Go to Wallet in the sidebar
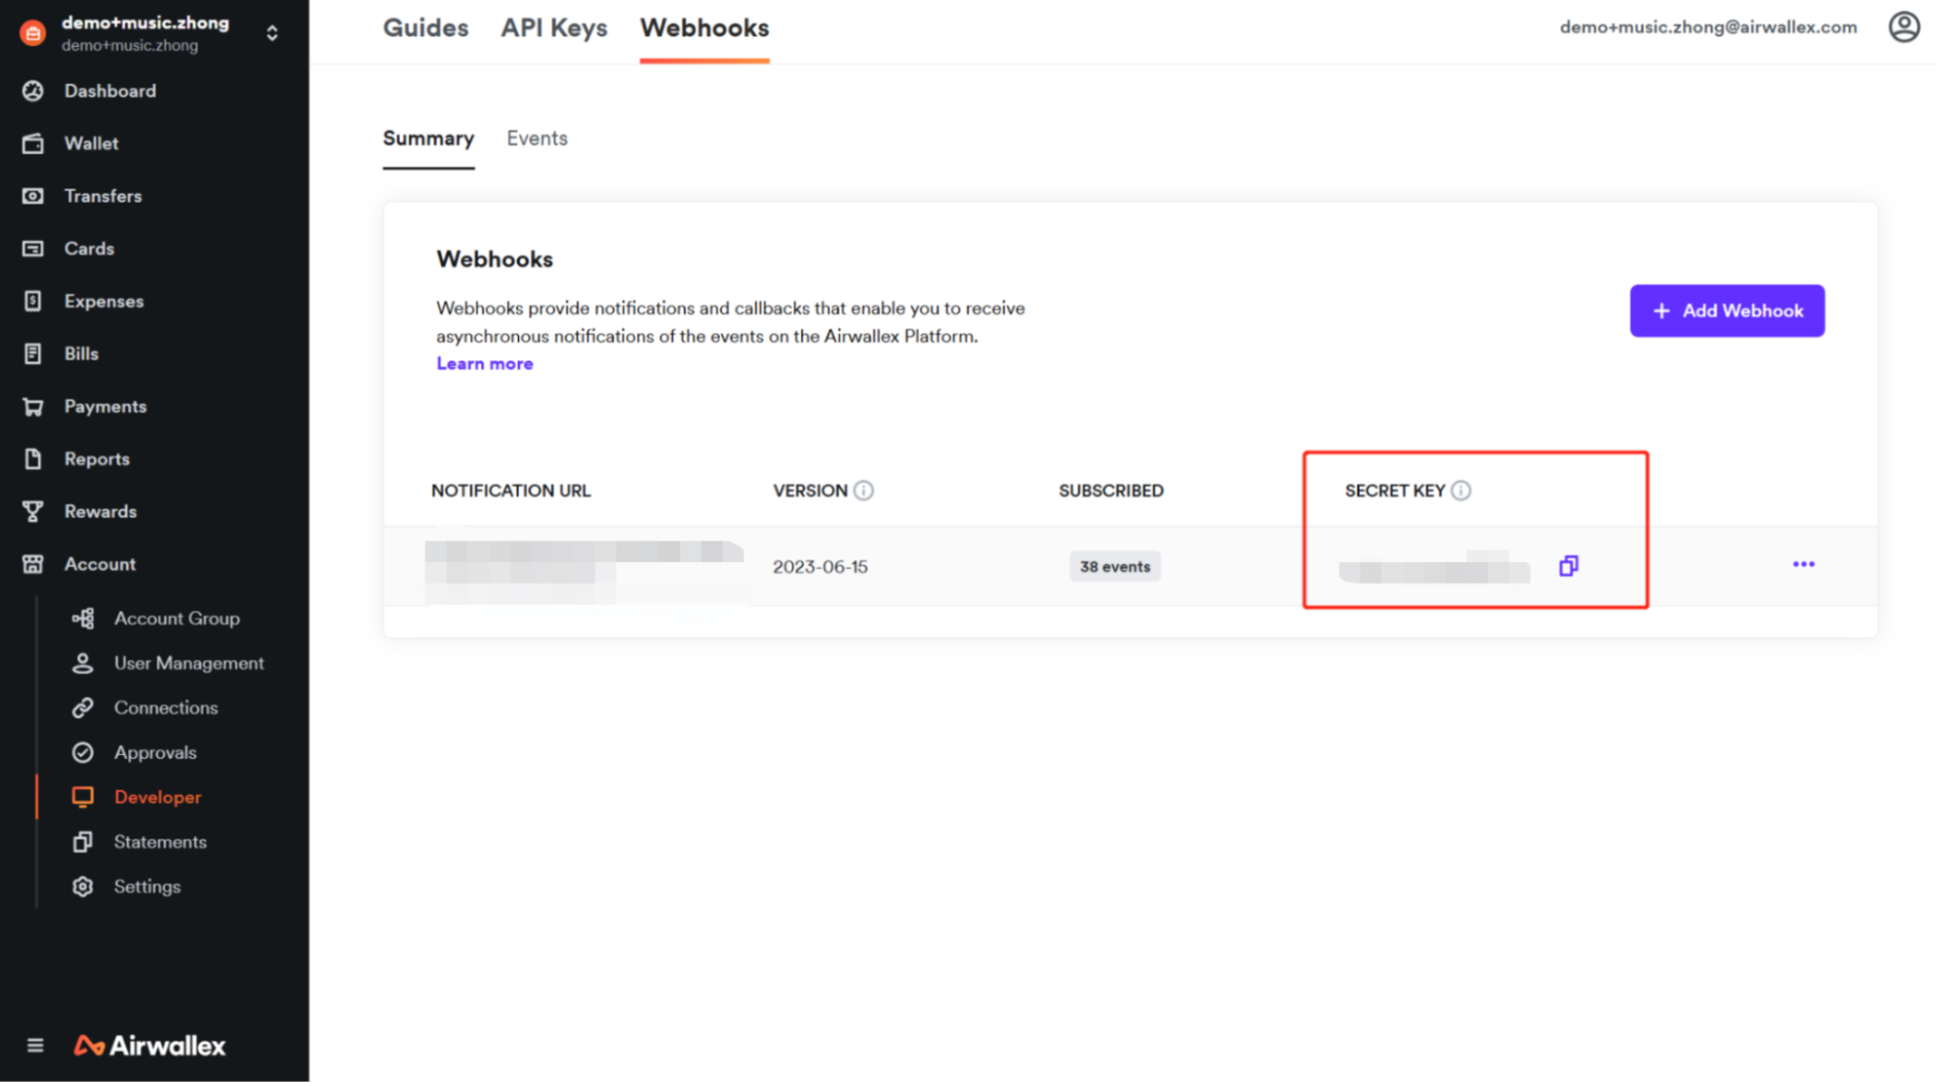 click(x=91, y=144)
